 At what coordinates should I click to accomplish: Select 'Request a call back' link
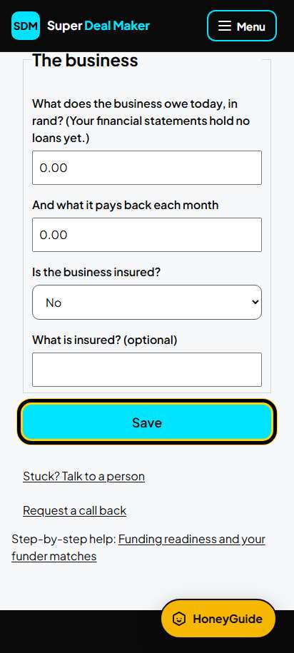[74, 510]
